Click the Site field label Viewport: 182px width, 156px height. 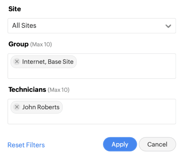pyautogui.click(x=15, y=9)
